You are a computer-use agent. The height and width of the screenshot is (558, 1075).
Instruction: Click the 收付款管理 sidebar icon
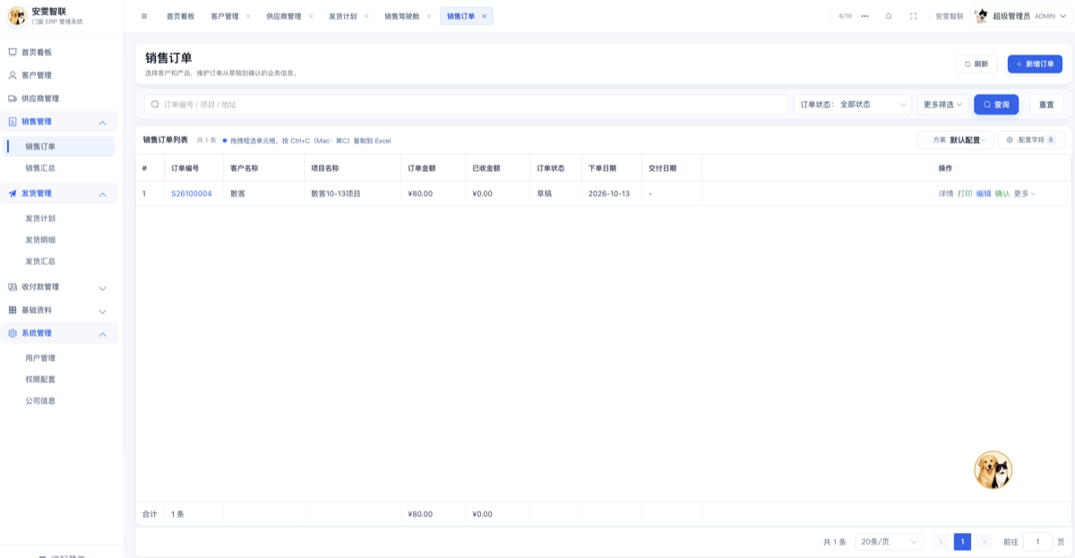13,287
